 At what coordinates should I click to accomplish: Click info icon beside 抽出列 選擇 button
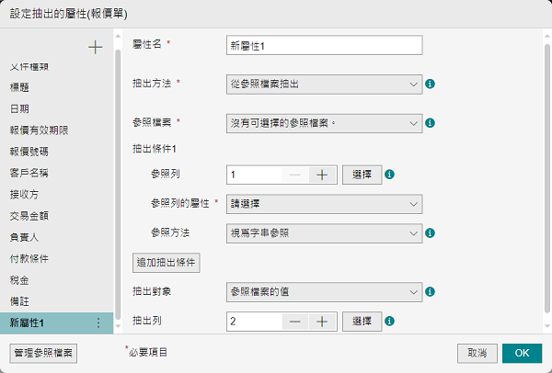point(390,321)
